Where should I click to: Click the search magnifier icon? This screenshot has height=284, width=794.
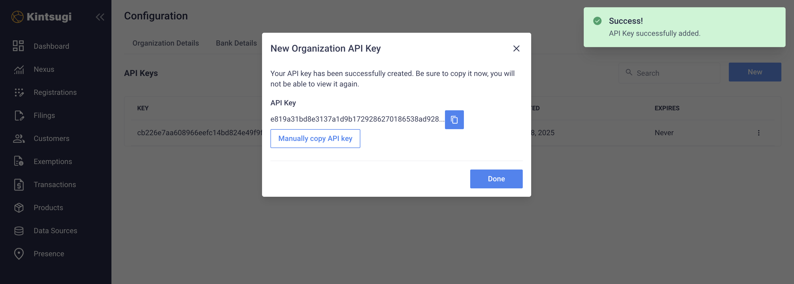pyautogui.click(x=629, y=73)
